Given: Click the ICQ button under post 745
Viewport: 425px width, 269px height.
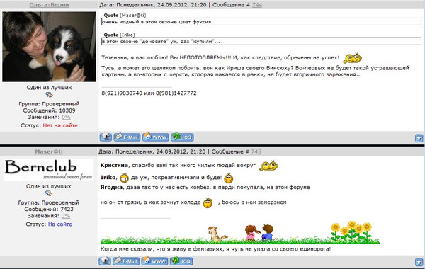Looking at the screenshot, I should (181, 261).
